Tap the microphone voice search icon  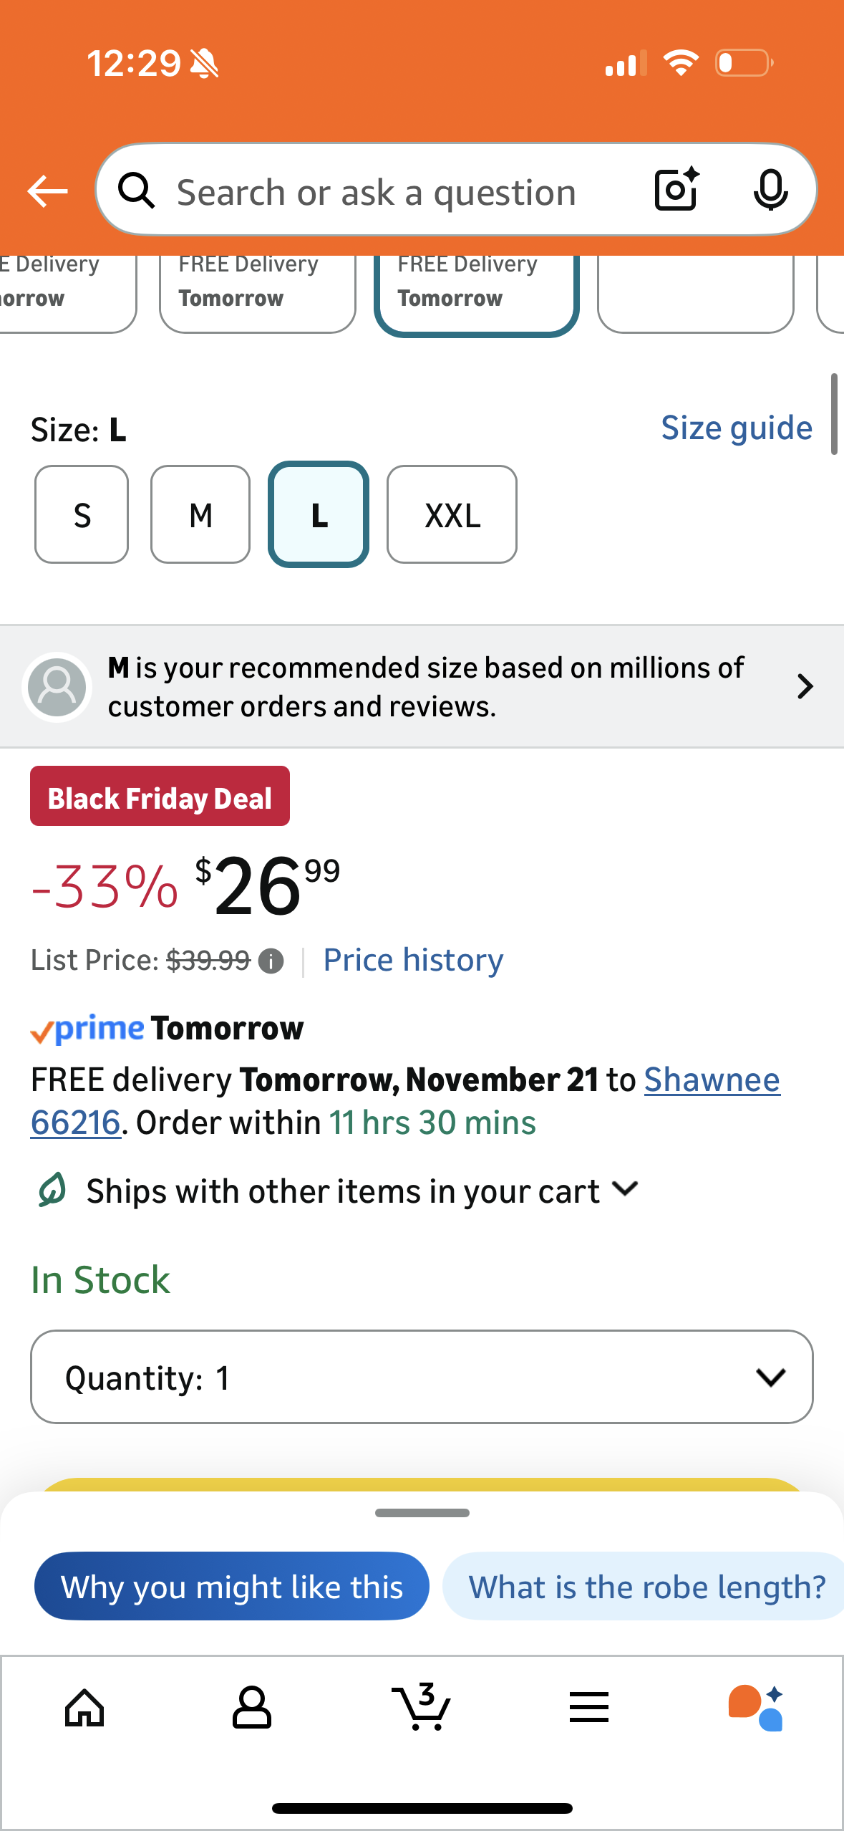(x=770, y=190)
